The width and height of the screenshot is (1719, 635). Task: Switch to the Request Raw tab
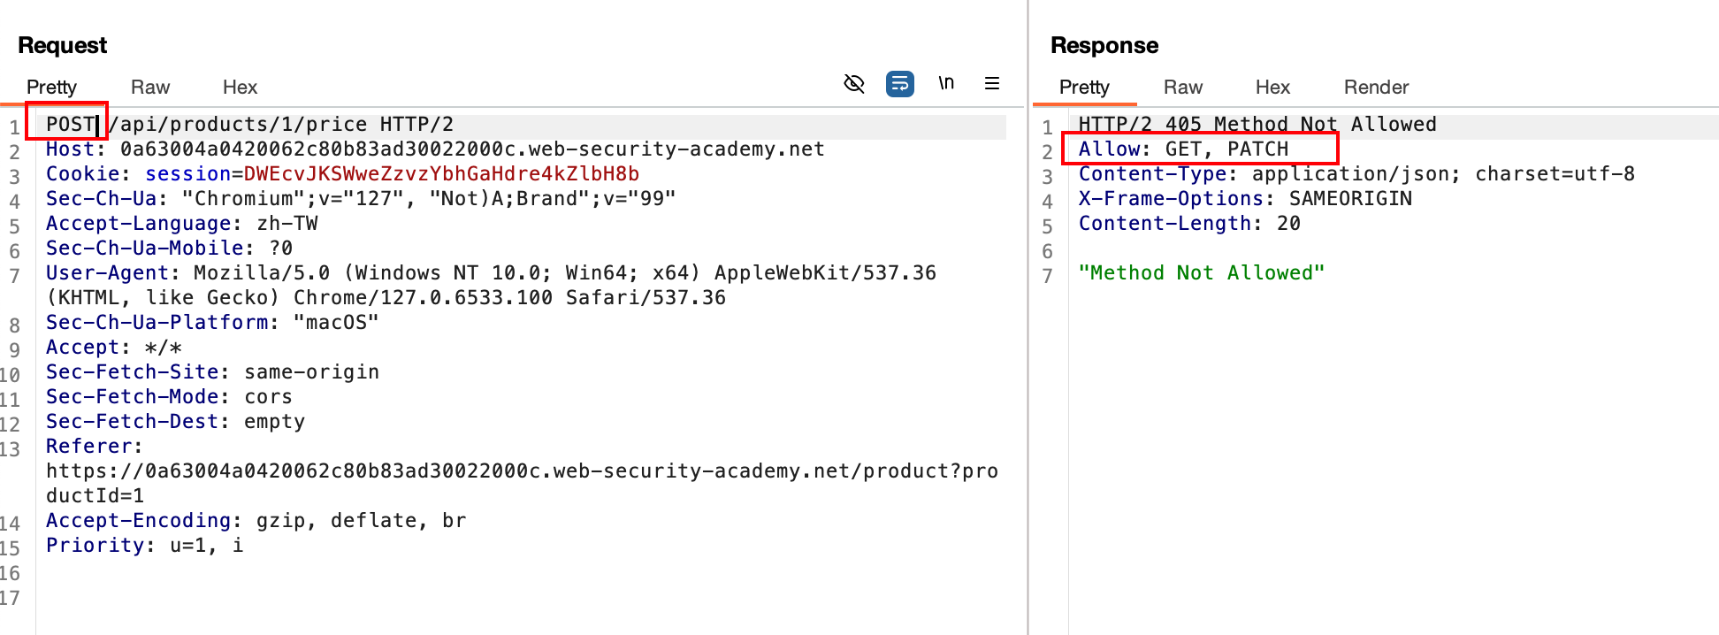pos(150,87)
